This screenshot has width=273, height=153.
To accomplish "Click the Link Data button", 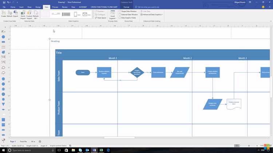I will pos(145,11).
